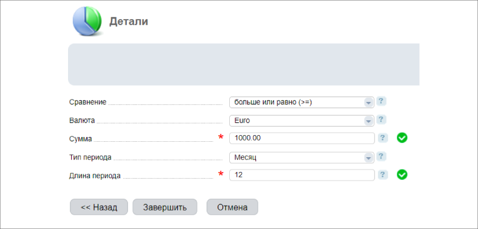The width and height of the screenshot is (478, 229).
Task: Click the help icon beside Сумма field
Action: tap(383, 138)
